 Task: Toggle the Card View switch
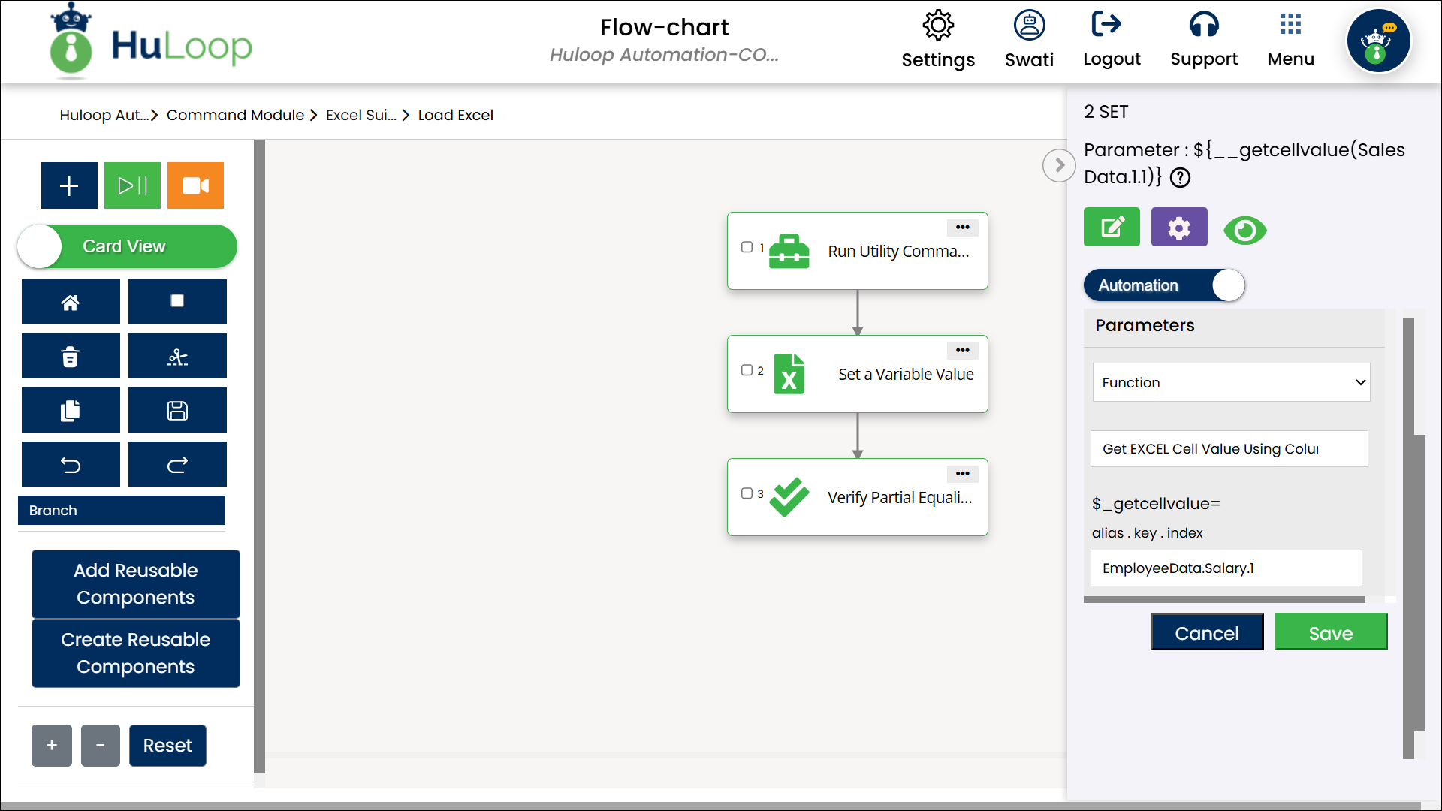point(126,246)
